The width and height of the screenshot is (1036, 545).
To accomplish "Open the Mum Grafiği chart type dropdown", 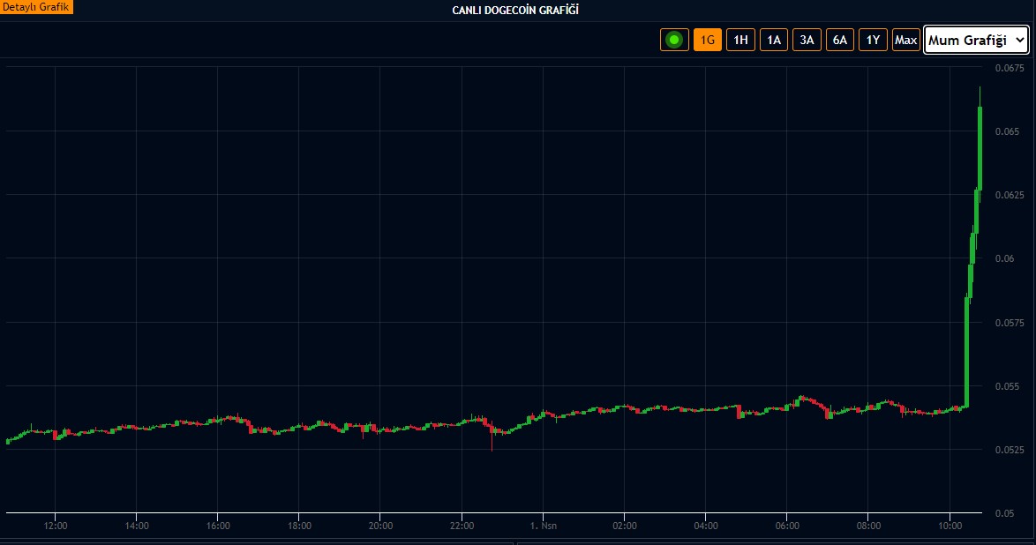I will (976, 40).
